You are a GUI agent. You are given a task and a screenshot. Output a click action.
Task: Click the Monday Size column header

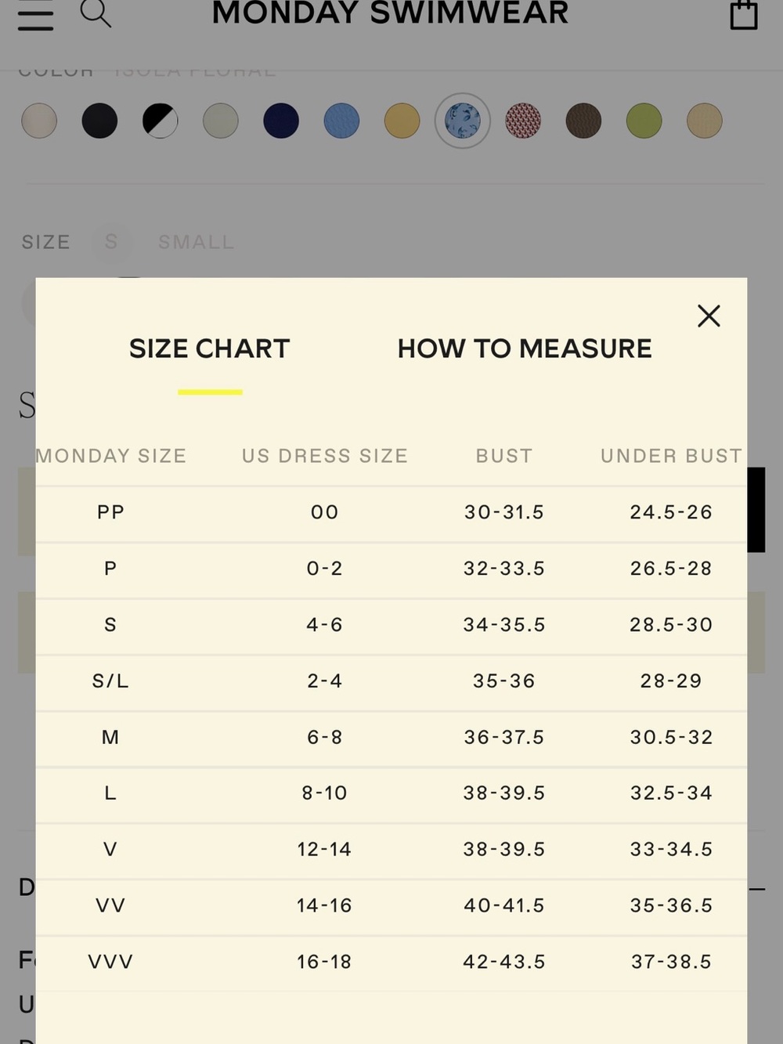(x=111, y=456)
